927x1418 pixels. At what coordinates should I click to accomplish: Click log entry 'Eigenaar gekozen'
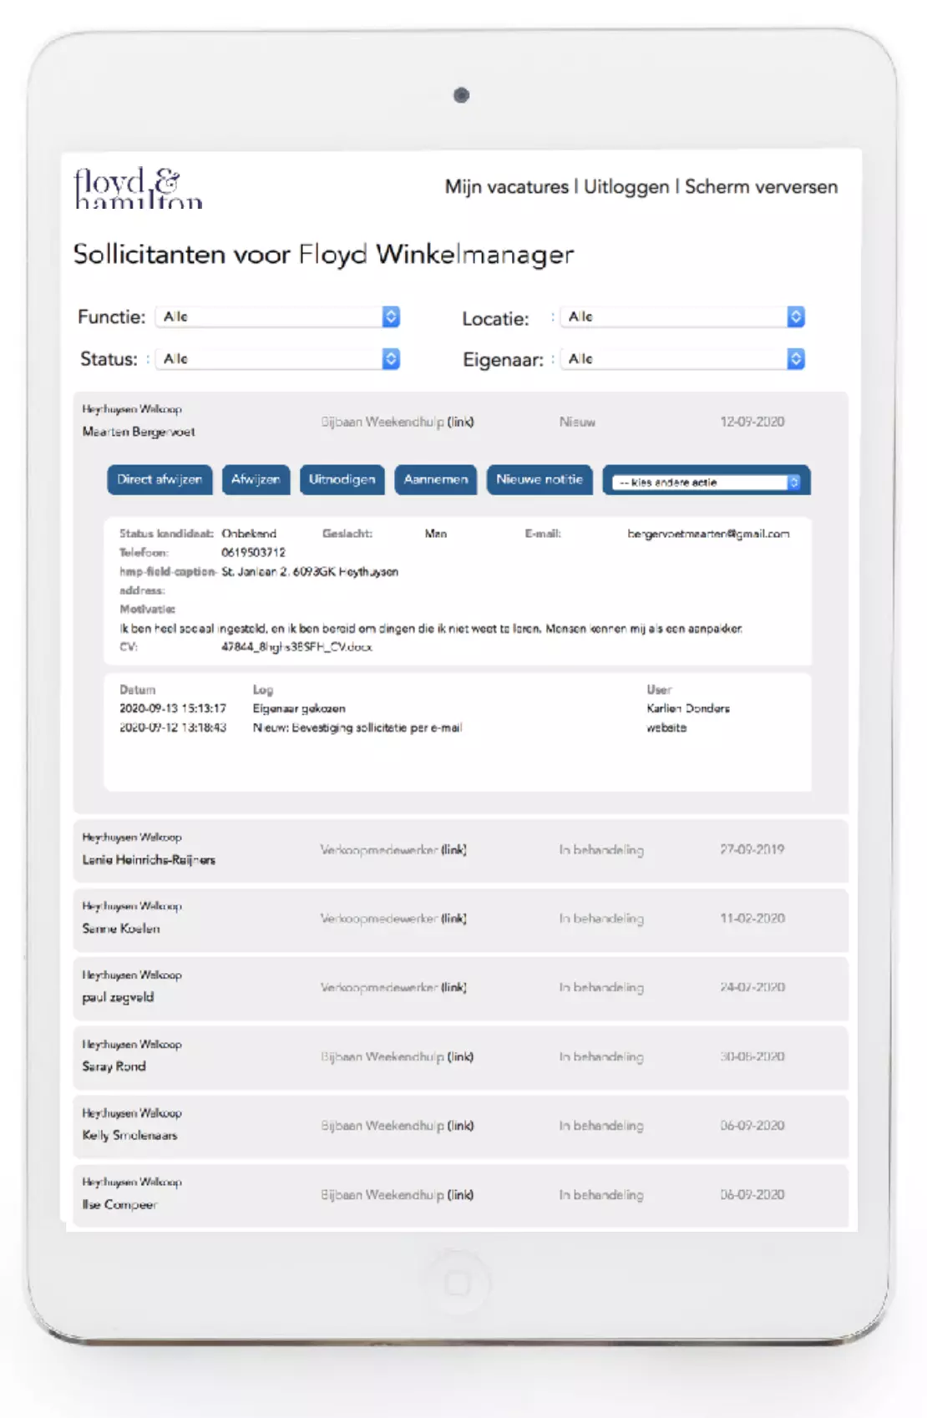[299, 709]
